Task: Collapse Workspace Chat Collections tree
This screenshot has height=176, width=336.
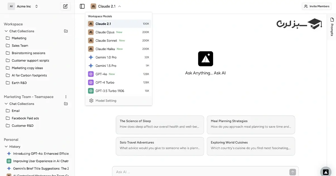Action: (x=6, y=31)
